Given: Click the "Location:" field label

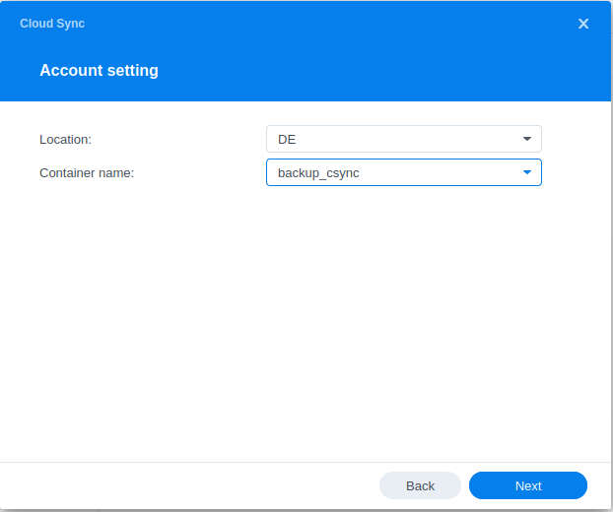Looking at the screenshot, I should (x=65, y=140).
